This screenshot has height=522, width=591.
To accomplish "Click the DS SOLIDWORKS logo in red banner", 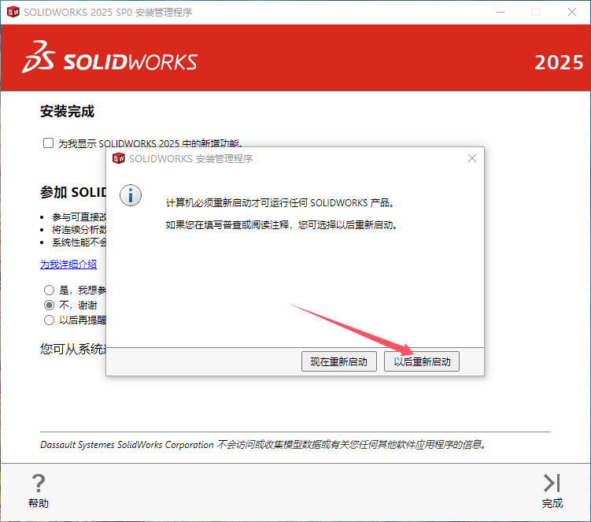I will (109, 61).
